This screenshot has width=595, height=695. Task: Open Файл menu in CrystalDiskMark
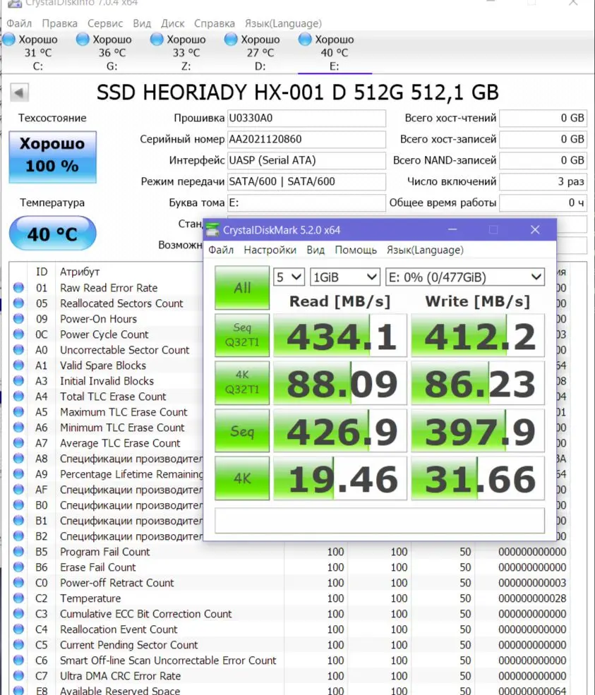click(x=221, y=250)
